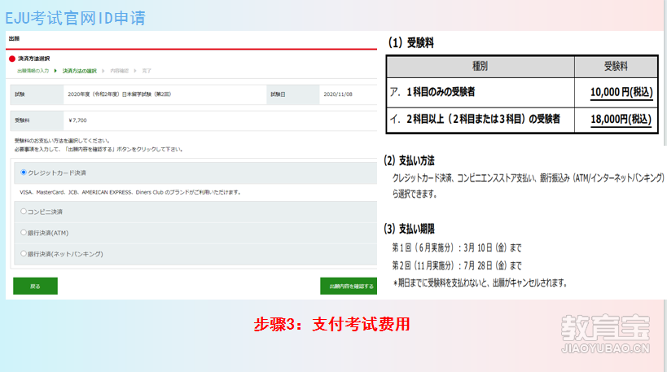The image size is (667, 372).
Task: Click the 完了 step in breadcrumb
Action: click(x=147, y=71)
